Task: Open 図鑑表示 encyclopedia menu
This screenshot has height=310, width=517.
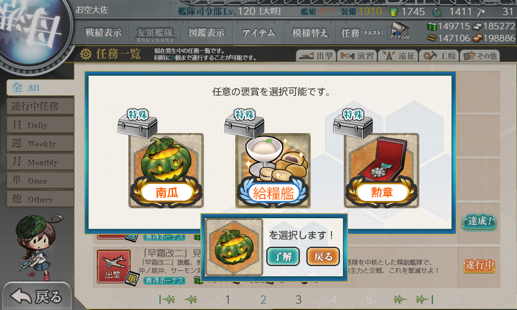Action: 206,32
